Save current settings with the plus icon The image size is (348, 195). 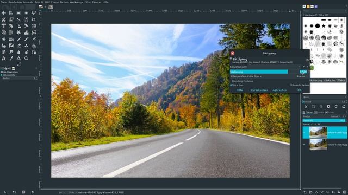coord(304,67)
